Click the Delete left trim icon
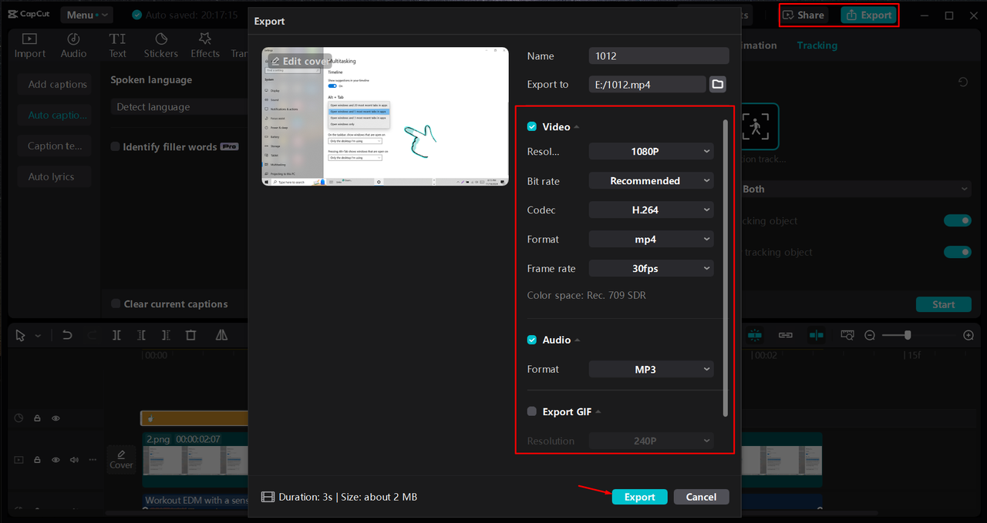 pos(141,335)
